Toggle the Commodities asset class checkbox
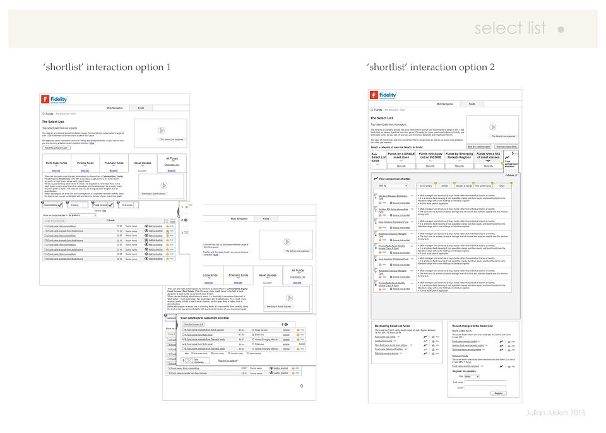Image resolution: width=606 pixels, height=433 pixels. click(60, 205)
